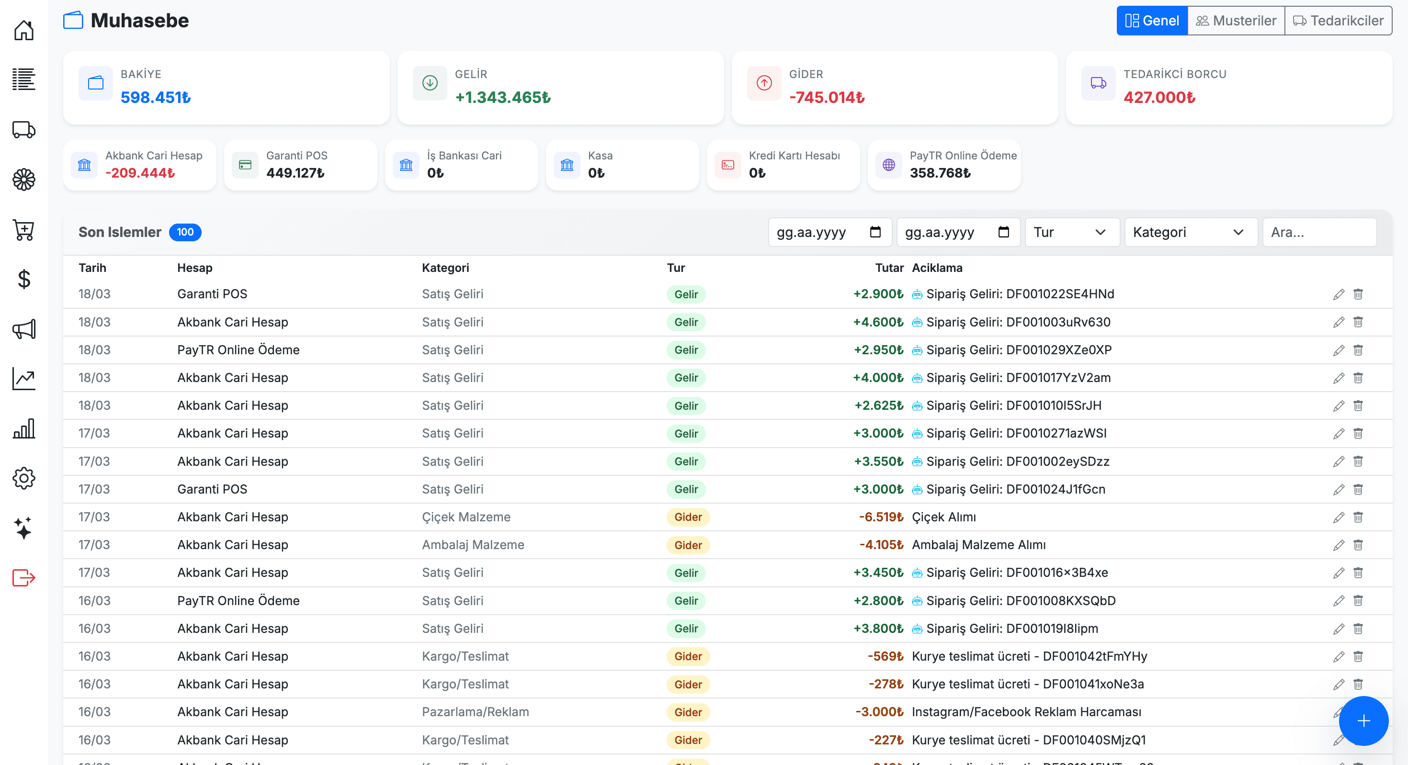The image size is (1408, 765).
Task: Click the sparkles AI icon in the sidebar
Action: [23, 528]
